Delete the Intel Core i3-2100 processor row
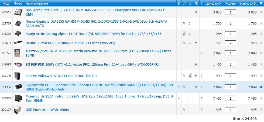 point(261,12)
